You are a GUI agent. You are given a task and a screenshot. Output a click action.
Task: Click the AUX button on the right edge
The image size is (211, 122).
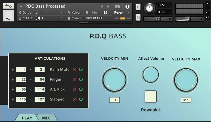(207, 13)
